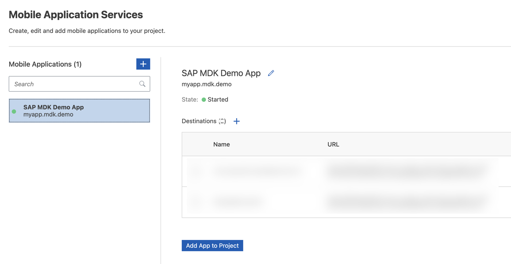Add a destination using the plus icon
The height and width of the screenshot is (264, 511).
point(237,121)
